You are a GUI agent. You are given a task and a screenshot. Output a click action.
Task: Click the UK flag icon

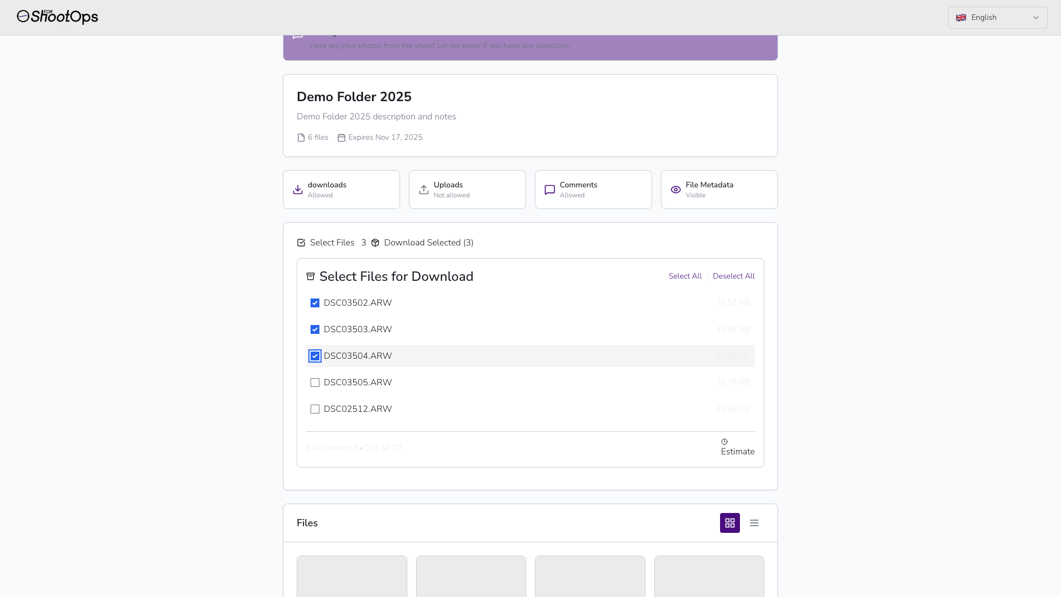(961, 18)
